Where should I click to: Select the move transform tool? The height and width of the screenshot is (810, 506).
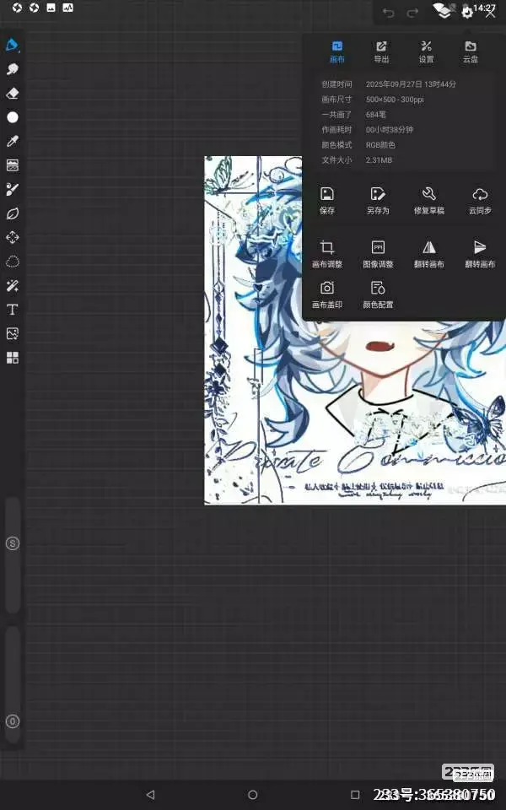pyautogui.click(x=13, y=238)
